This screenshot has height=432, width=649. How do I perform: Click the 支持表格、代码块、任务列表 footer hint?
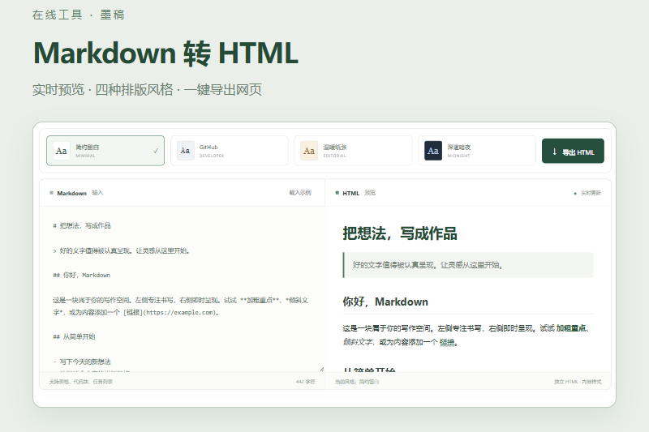pyautogui.click(x=80, y=382)
